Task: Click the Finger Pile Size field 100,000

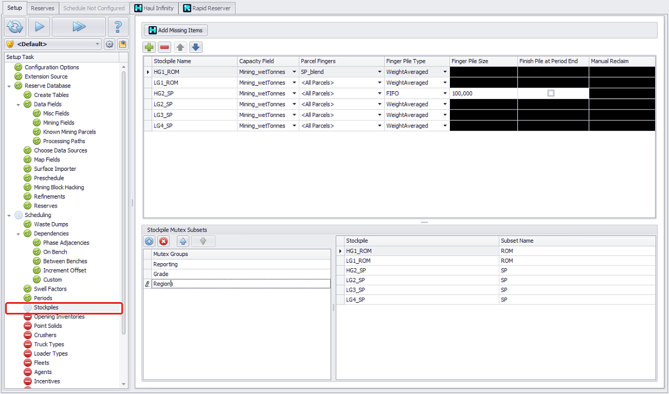Action: 483,93
